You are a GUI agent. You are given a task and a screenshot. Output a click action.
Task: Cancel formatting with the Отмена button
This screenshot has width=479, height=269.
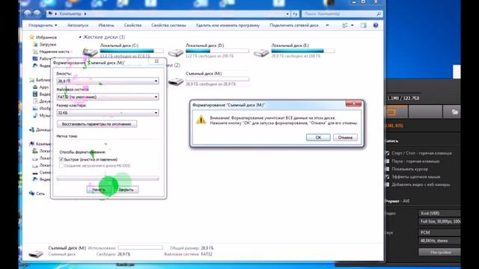[345, 137]
